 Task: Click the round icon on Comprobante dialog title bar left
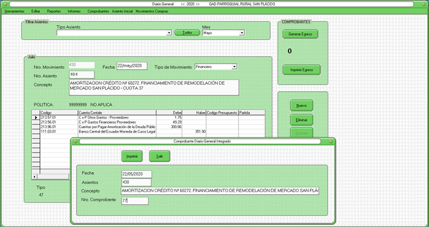[x=75, y=141]
